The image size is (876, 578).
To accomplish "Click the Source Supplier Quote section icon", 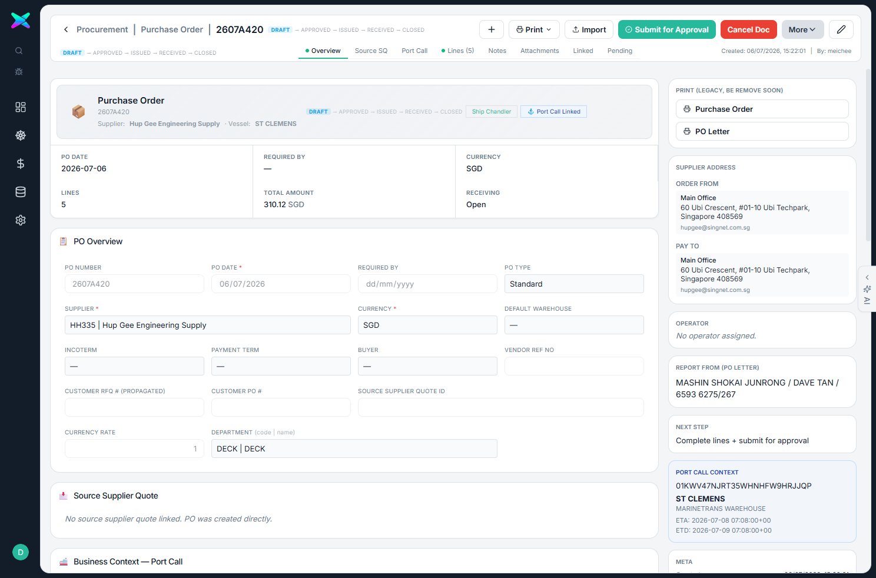I will [64, 496].
